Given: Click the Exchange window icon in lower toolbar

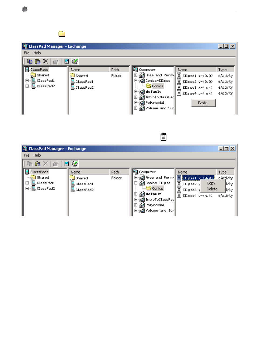Looking at the screenshot, I should click(75, 164).
